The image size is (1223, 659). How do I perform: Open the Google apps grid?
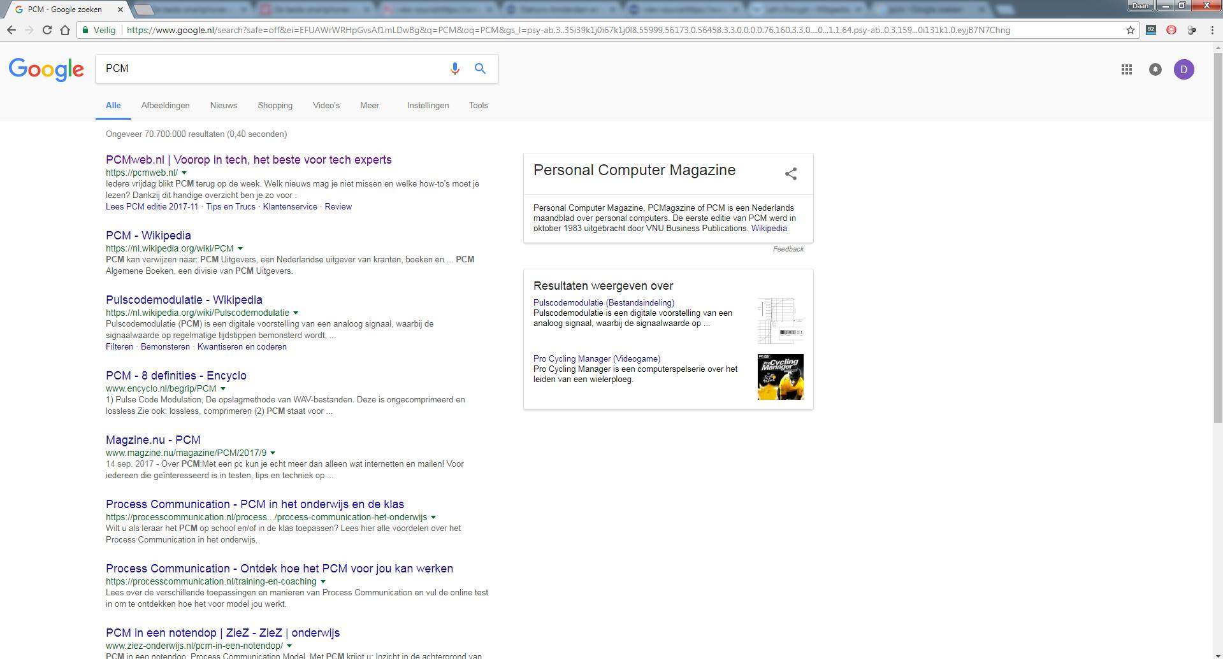coord(1127,69)
